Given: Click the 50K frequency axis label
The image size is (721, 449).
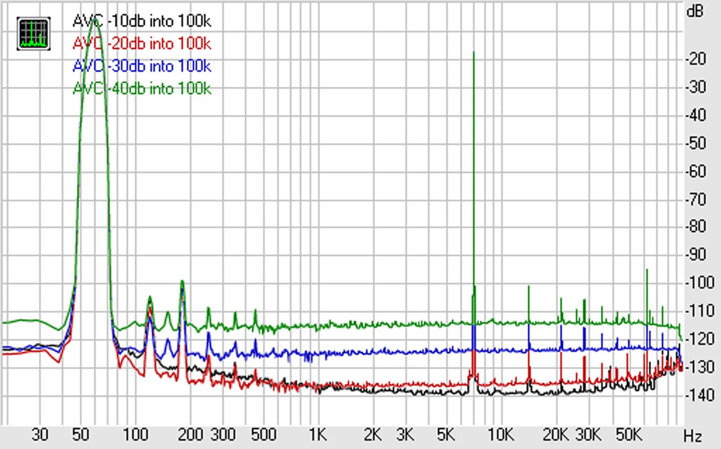Looking at the screenshot, I should 629,435.
